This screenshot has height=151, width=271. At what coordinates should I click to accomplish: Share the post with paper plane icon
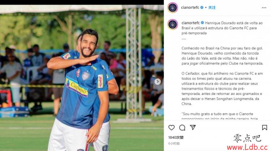click(193, 127)
